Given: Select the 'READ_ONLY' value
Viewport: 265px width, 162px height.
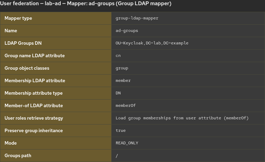Looking at the screenshot, I should pyautogui.click(x=127, y=143).
